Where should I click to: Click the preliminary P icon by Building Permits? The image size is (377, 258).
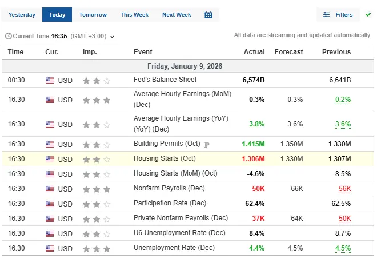point(207,145)
